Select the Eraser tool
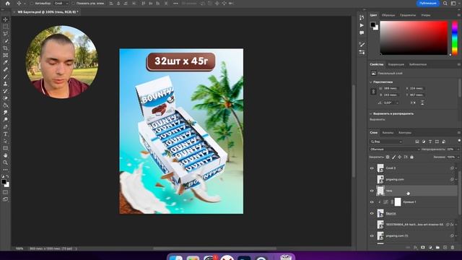Viewport: 462px width, 260px height. (x=5, y=98)
